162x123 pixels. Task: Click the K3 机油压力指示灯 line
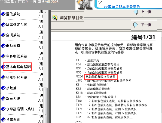(x=92, y=85)
